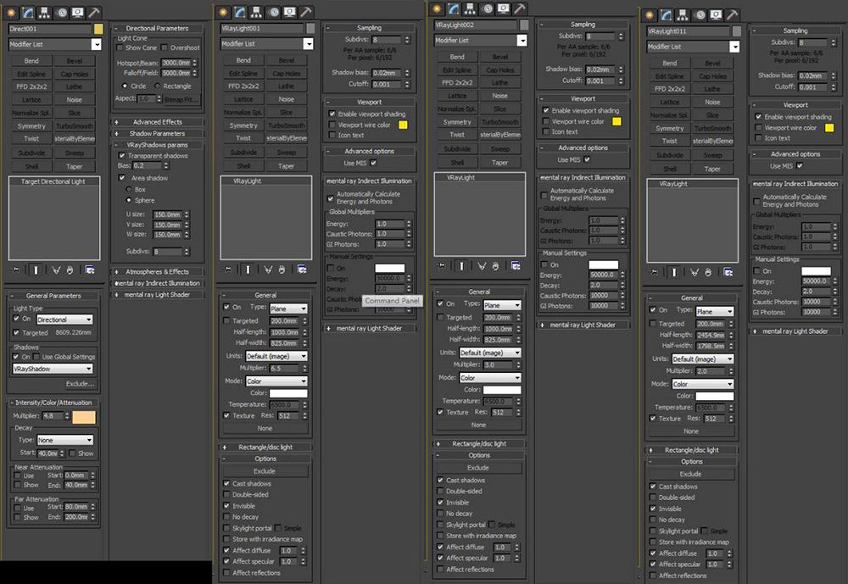Switch to Utilities tab above VRayLight011

point(733,14)
